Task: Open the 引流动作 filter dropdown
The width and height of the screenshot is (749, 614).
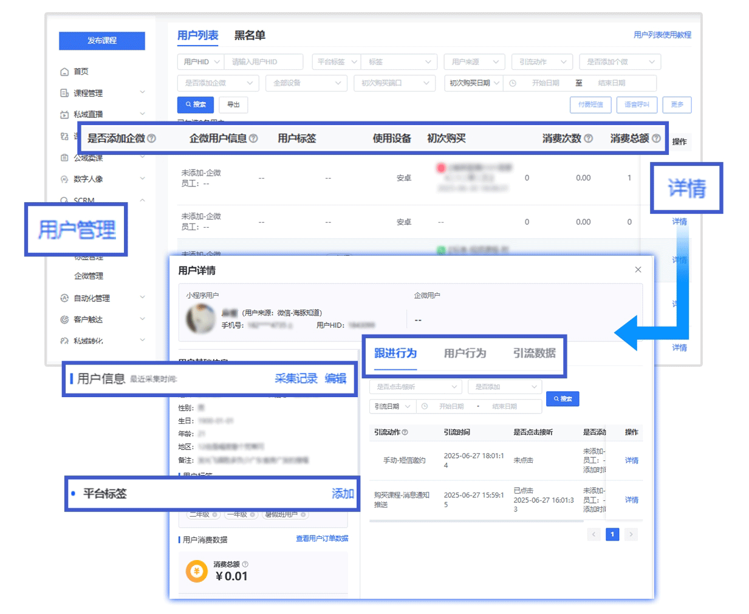Action: [542, 62]
